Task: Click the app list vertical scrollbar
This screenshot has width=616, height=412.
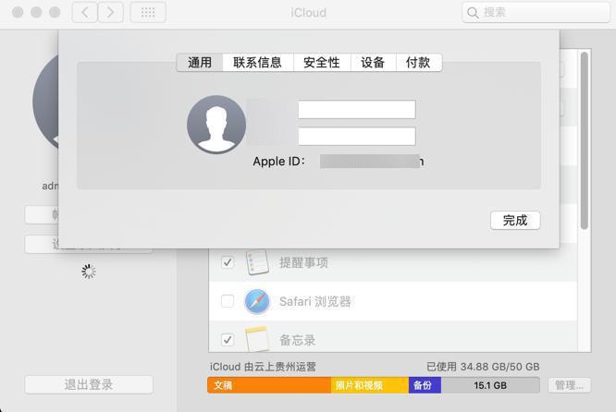Action: click(x=585, y=140)
